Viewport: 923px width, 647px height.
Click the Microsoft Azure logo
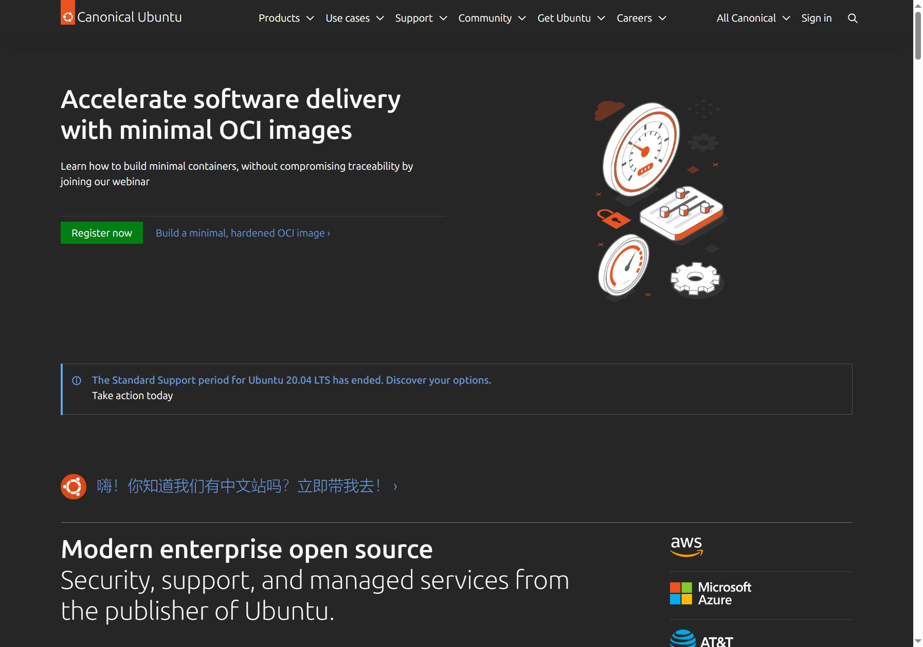pyautogui.click(x=711, y=594)
